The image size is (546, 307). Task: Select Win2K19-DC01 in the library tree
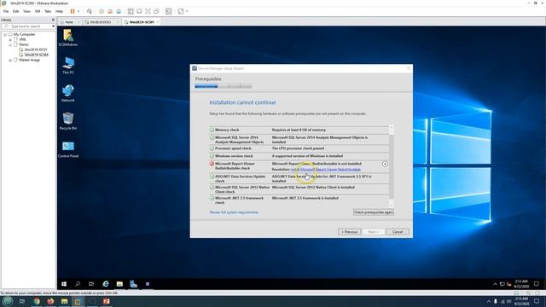[x=35, y=49]
